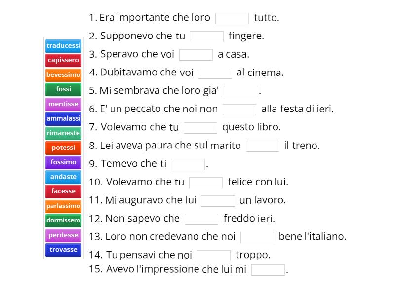Pick the "andaste" word tile
The width and height of the screenshot is (395, 296).
pos(63,177)
